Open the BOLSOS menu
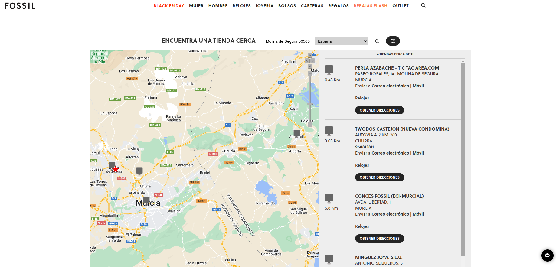The height and width of the screenshot is (267, 556). (287, 6)
